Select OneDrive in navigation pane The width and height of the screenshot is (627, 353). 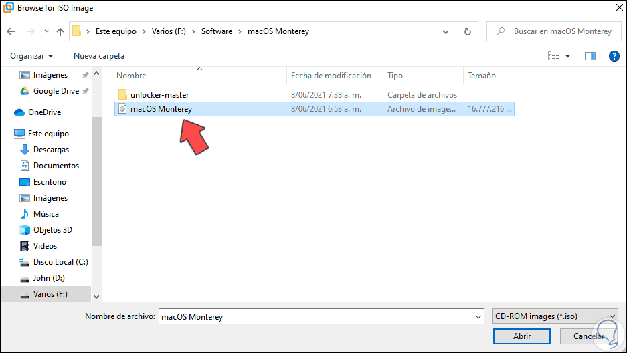(44, 112)
